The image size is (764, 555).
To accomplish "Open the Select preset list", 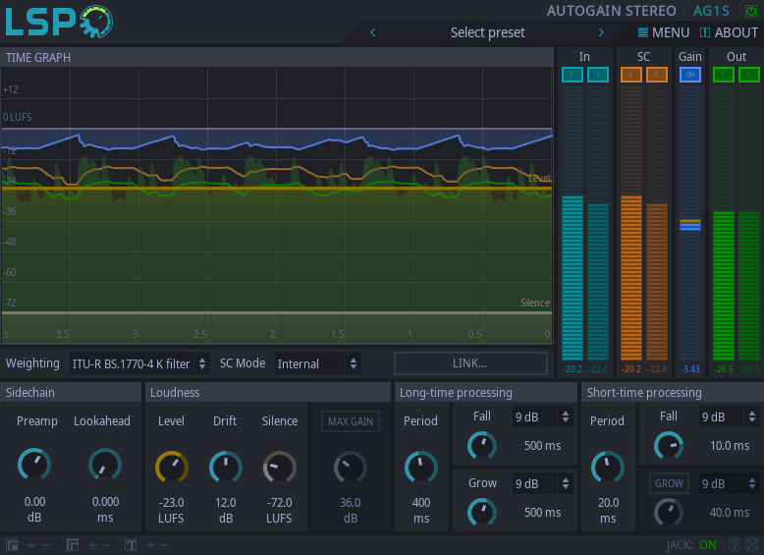I will 487,32.
